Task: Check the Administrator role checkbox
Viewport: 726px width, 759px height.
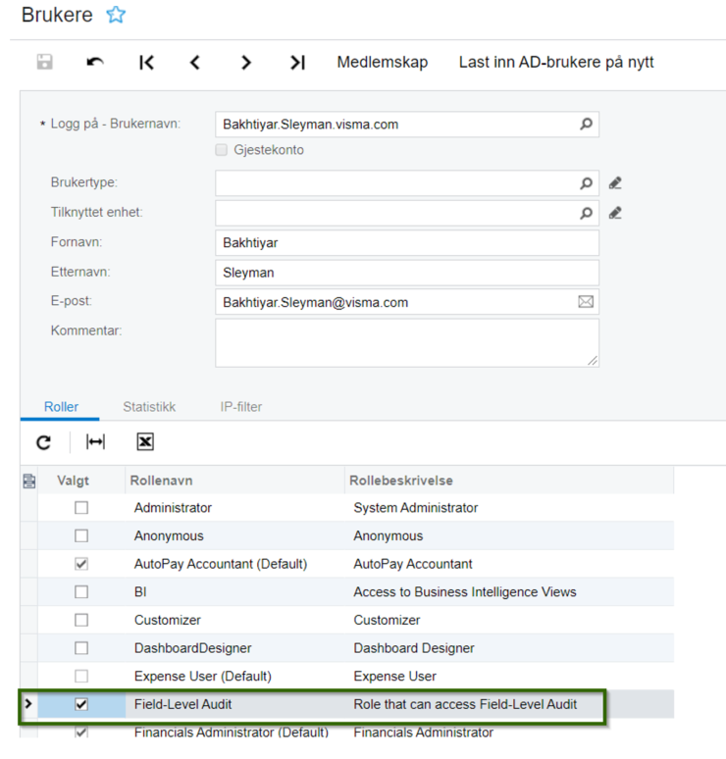Action: pos(81,508)
